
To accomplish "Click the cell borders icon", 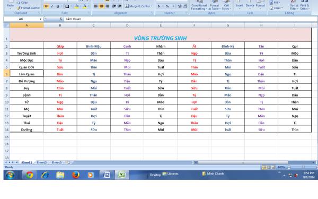I will pyautogui.click(x=67, y=6).
